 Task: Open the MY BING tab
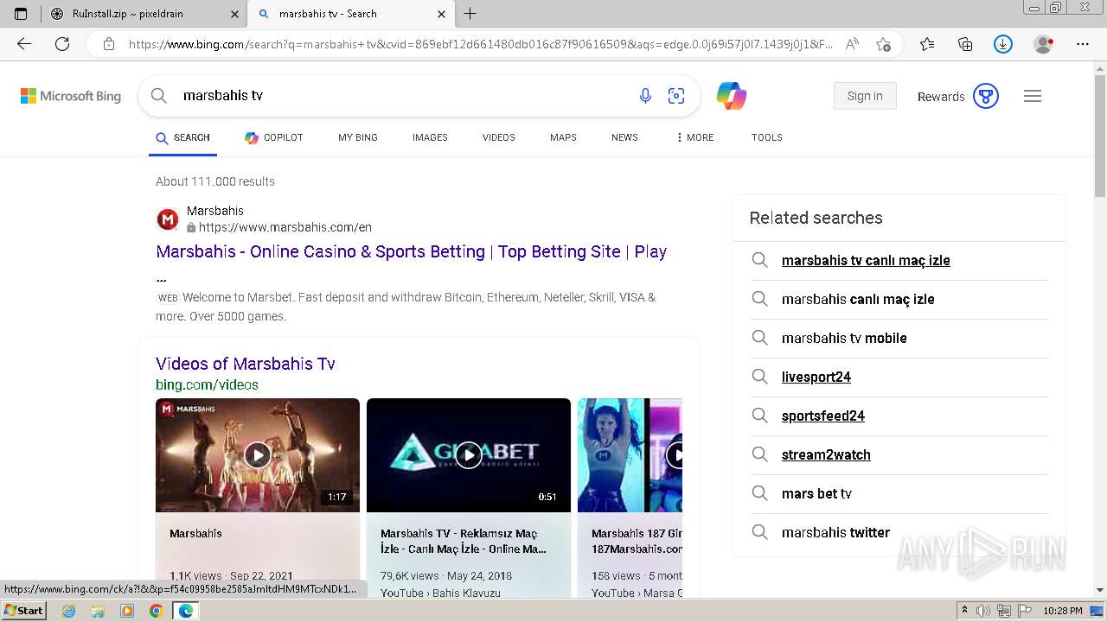(358, 137)
